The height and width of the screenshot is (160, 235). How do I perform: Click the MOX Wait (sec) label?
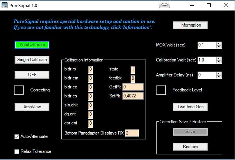(x=171, y=45)
